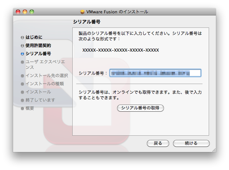Image resolution: width=229 pixels, height=170 pixels.
Task: Close the installer window with red button
Action: click(x=18, y=12)
